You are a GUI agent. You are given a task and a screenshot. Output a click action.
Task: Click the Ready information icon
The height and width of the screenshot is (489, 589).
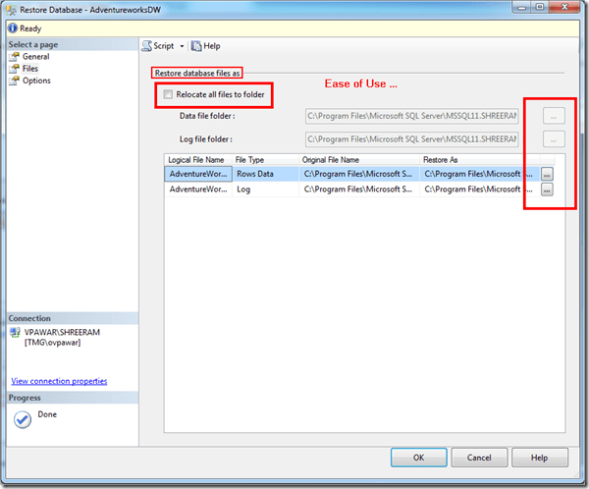click(x=12, y=28)
